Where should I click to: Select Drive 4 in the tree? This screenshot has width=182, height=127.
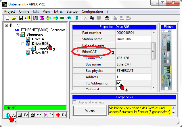tap(38, 39)
